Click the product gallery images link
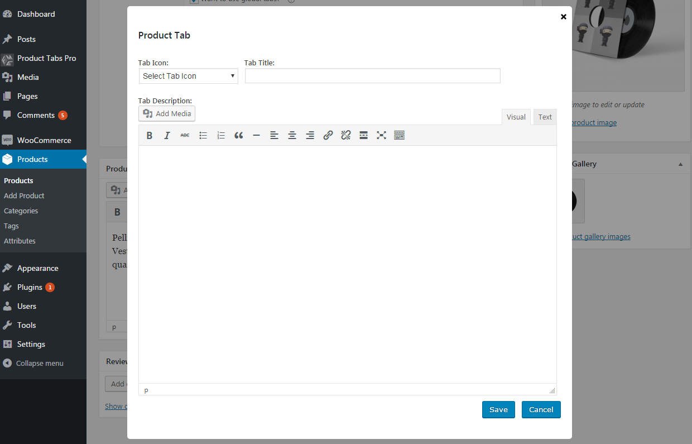 click(601, 237)
